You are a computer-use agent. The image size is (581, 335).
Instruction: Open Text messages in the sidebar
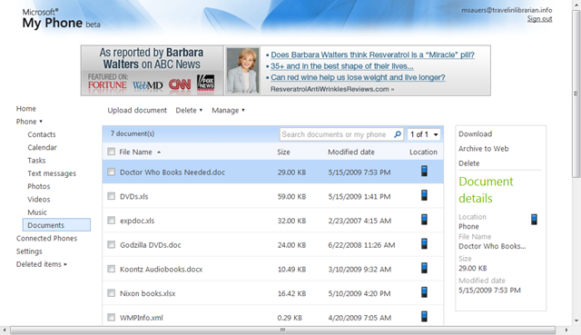pyautogui.click(x=52, y=173)
